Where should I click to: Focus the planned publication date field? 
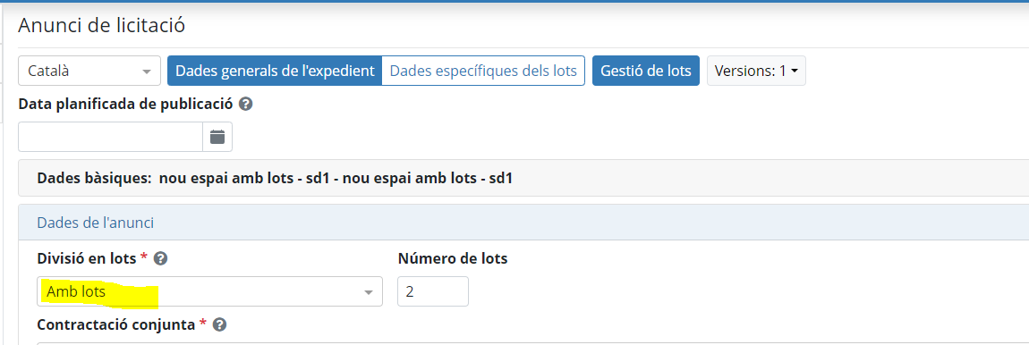110,137
